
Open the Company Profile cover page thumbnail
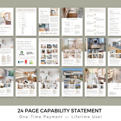[x=7, y=22]
